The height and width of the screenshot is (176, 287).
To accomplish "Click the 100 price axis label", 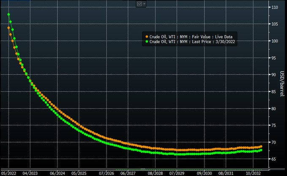I will [x=275, y=41].
